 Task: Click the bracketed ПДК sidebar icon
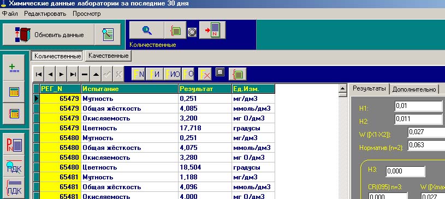tap(14, 188)
